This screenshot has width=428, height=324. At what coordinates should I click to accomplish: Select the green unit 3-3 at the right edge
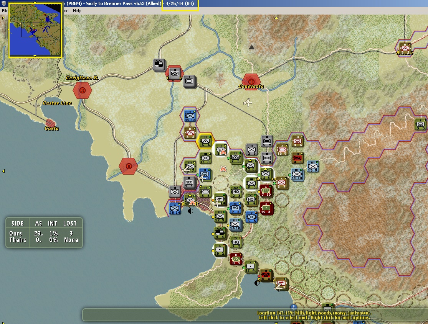click(x=420, y=124)
